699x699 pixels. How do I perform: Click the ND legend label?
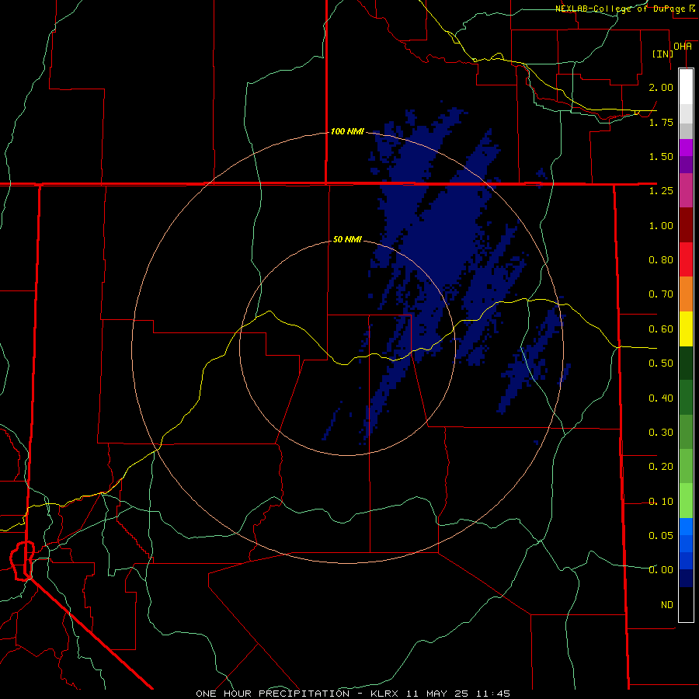(667, 605)
